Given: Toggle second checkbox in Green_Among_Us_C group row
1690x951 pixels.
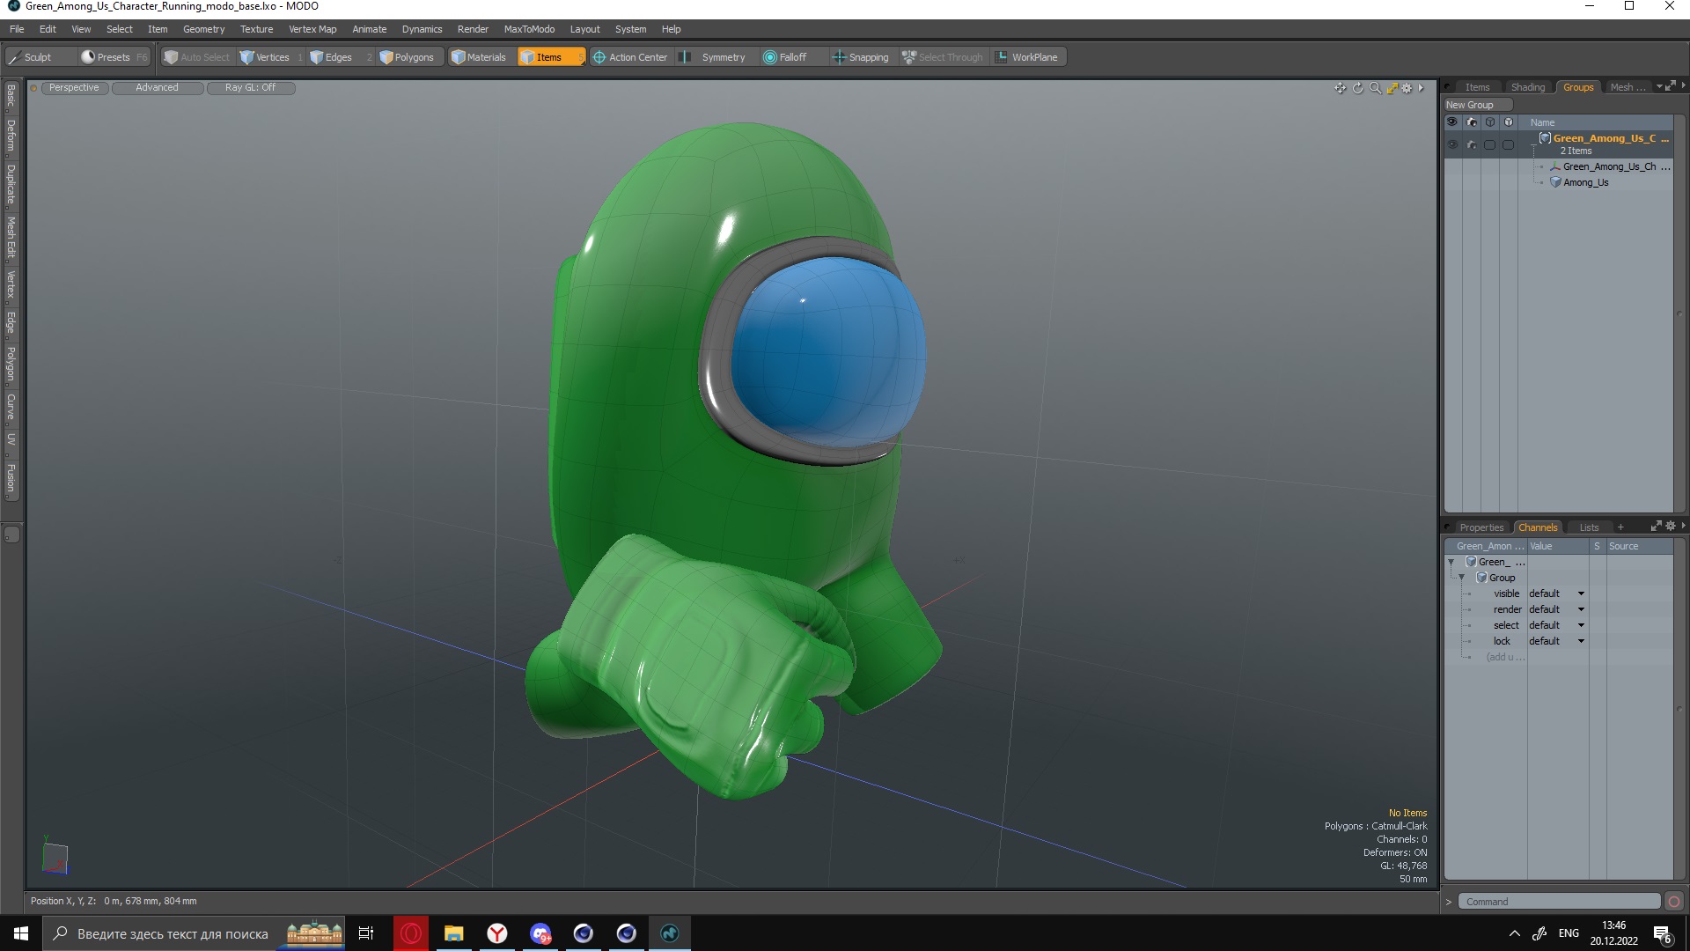Looking at the screenshot, I should [x=1508, y=144].
